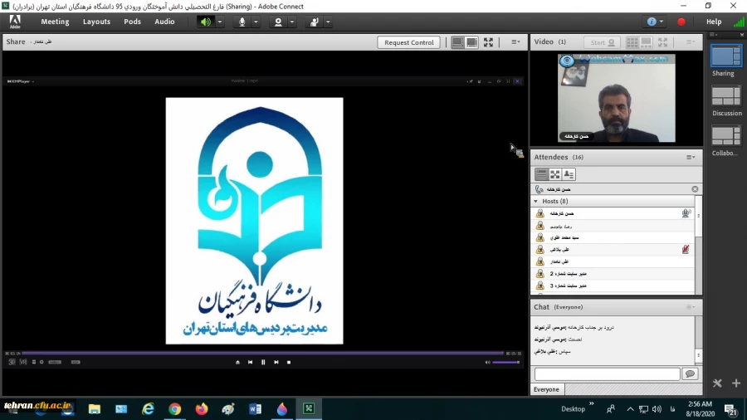
Task: Click the red recording indicator
Action: (681, 22)
